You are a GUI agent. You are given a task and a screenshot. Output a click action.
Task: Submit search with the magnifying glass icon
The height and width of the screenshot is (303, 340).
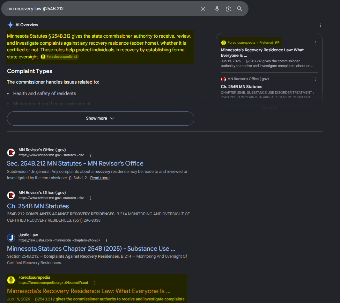pos(240,9)
